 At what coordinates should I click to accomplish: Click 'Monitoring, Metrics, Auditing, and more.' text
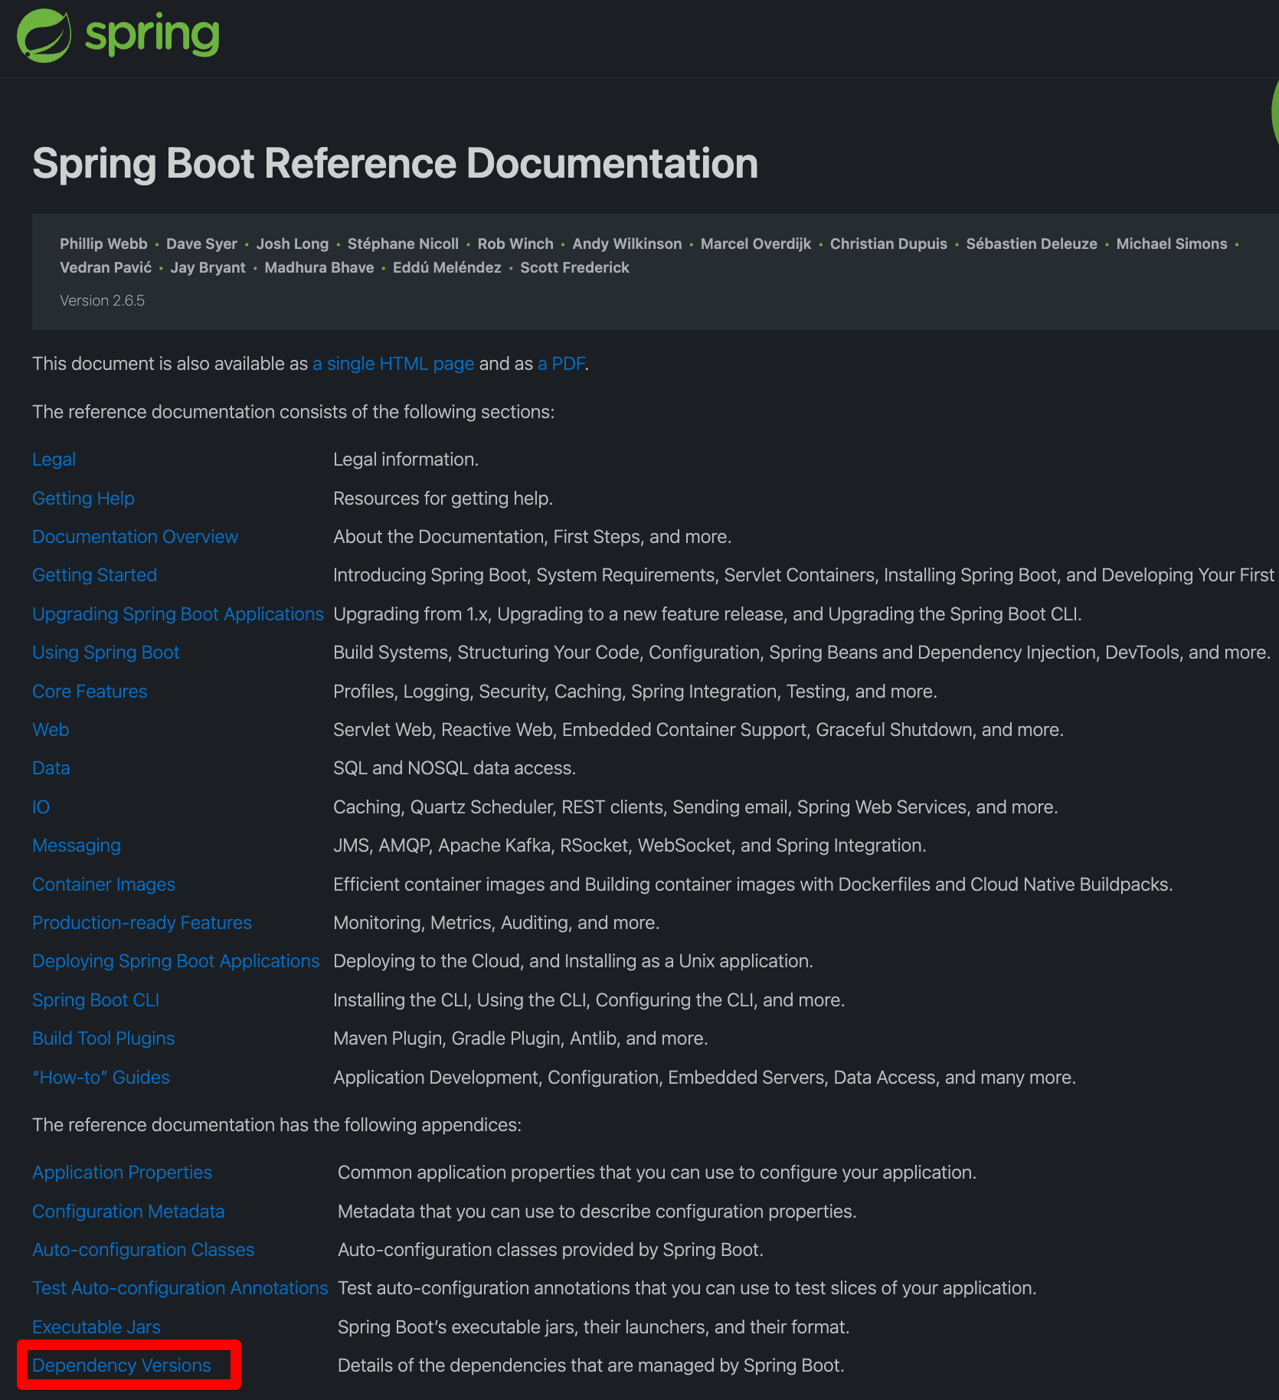[496, 923]
